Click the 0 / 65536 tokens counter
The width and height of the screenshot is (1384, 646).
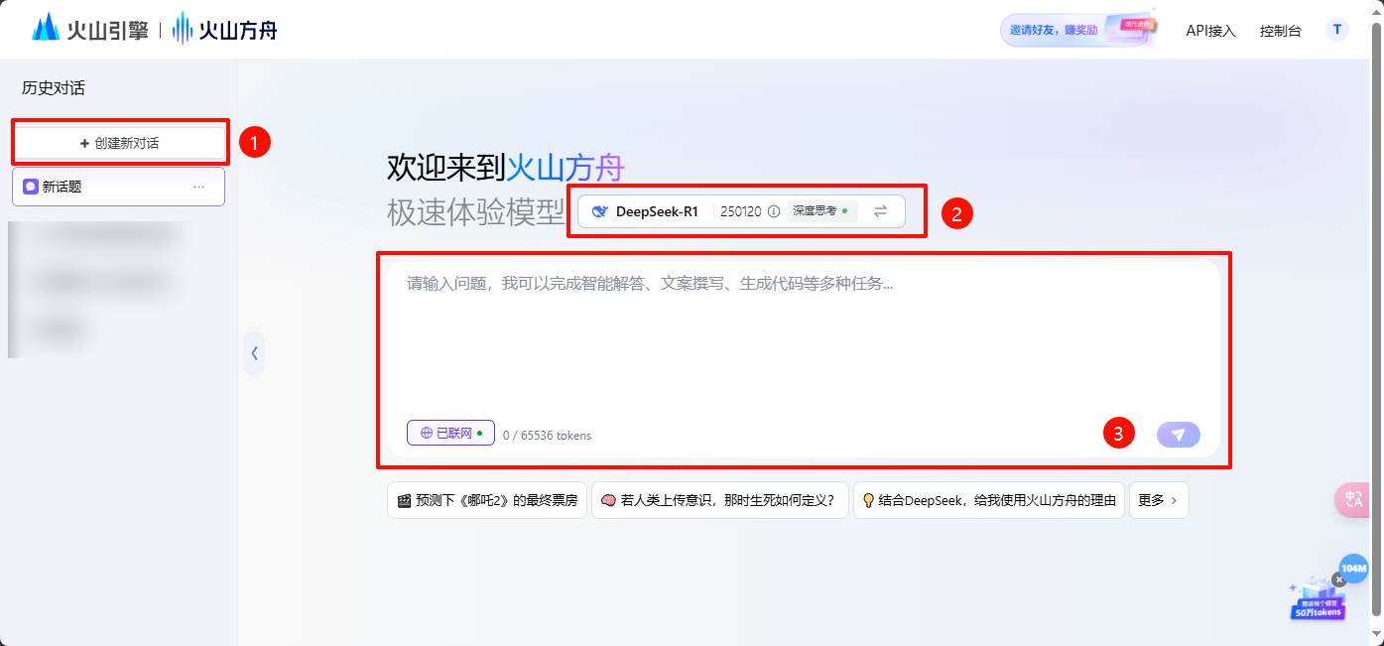pyautogui.click(x=547, y=435)
